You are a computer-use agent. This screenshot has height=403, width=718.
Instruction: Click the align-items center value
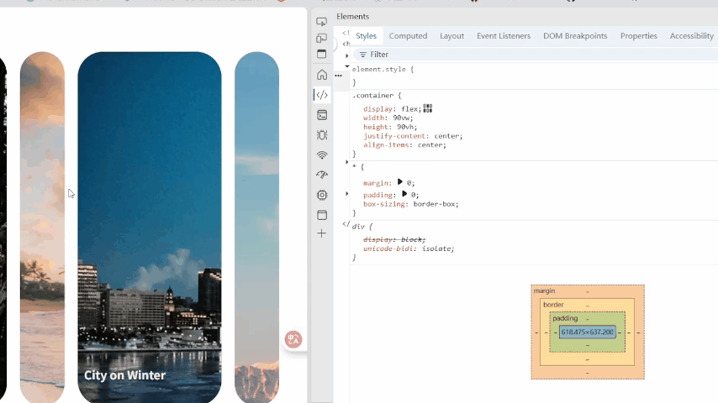point(430,144)
